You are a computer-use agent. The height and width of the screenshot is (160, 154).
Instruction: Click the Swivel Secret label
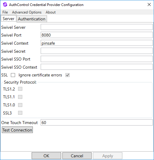click(x=13, y=51)
